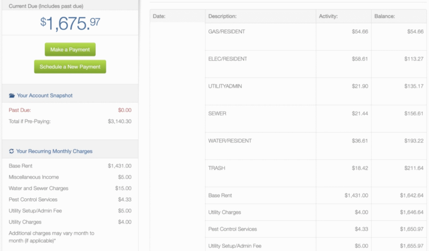Click the $1,675.97 current due amount
Viewport: 429px width, 251px height.
pyautogui.click(x=70, y=24)
